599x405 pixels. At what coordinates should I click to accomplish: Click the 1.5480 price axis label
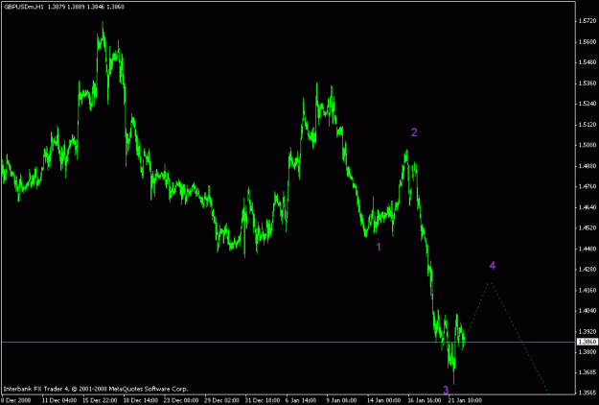[588, 62]
